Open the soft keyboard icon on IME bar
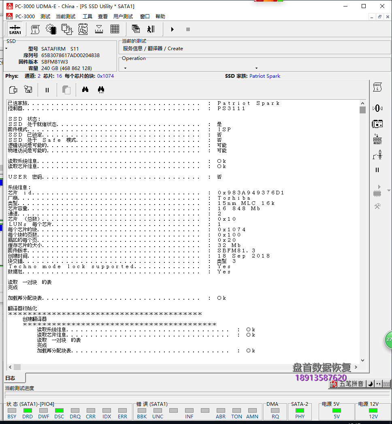Viewport: 392px width, 424px height. [x=387, y=384]
